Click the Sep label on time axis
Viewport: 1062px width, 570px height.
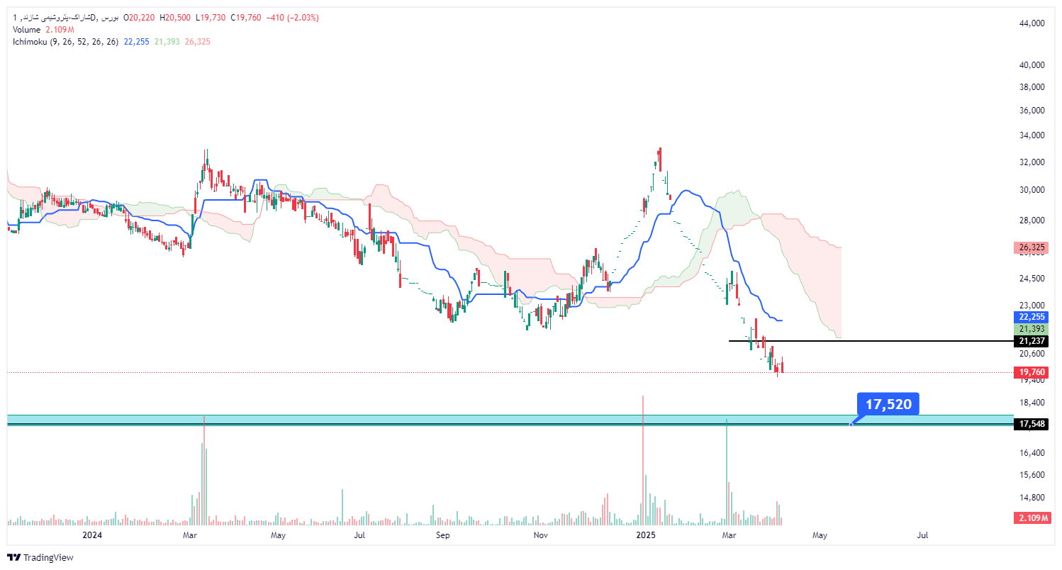443,535
